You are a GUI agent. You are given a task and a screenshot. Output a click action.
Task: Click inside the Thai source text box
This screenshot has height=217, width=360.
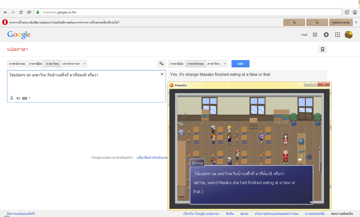coord(86,86)
